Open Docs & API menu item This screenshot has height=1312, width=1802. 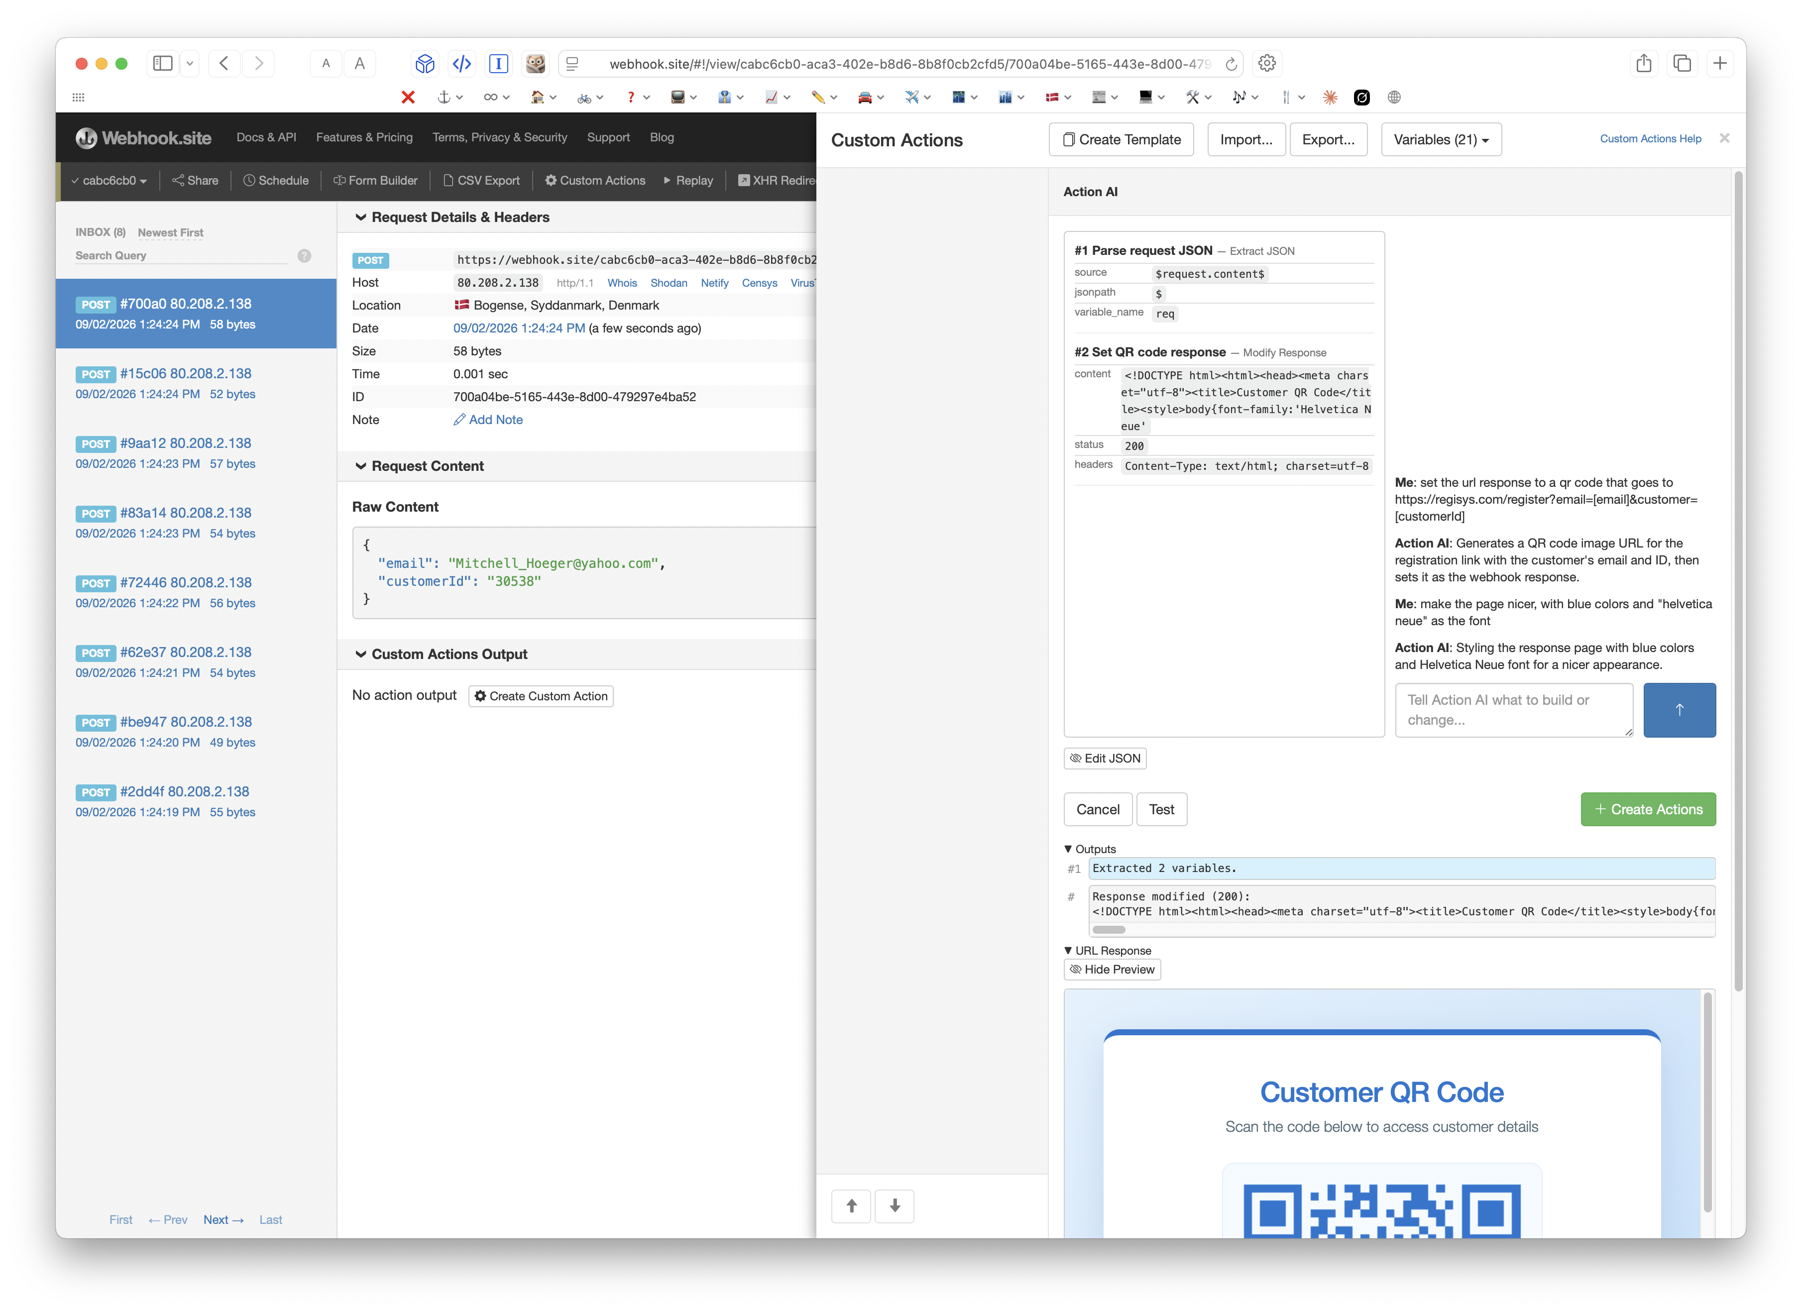pyautogui.click(x=266, y=137)
